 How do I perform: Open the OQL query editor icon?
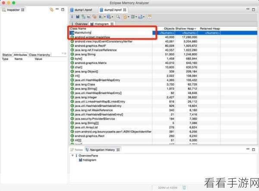point(88,17)
